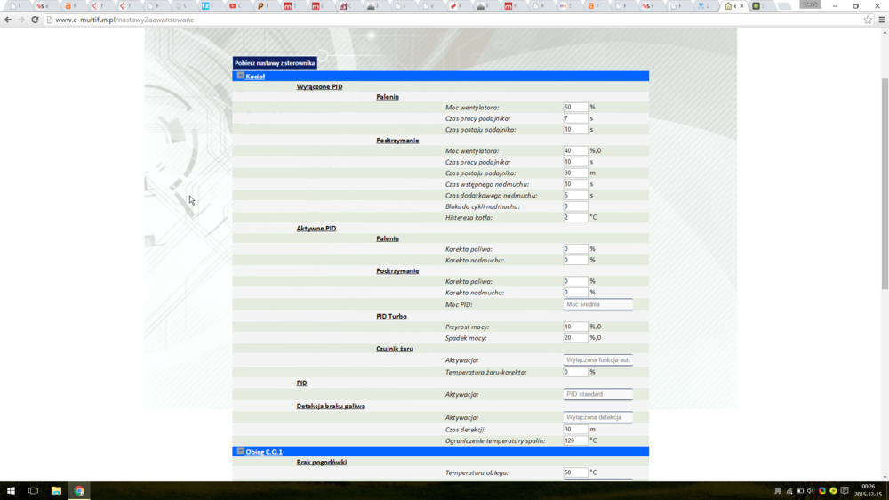The width and height of the screenshot is (889, 500).
Task: Click the Task View taskbar icon
Action: (33, 491)
